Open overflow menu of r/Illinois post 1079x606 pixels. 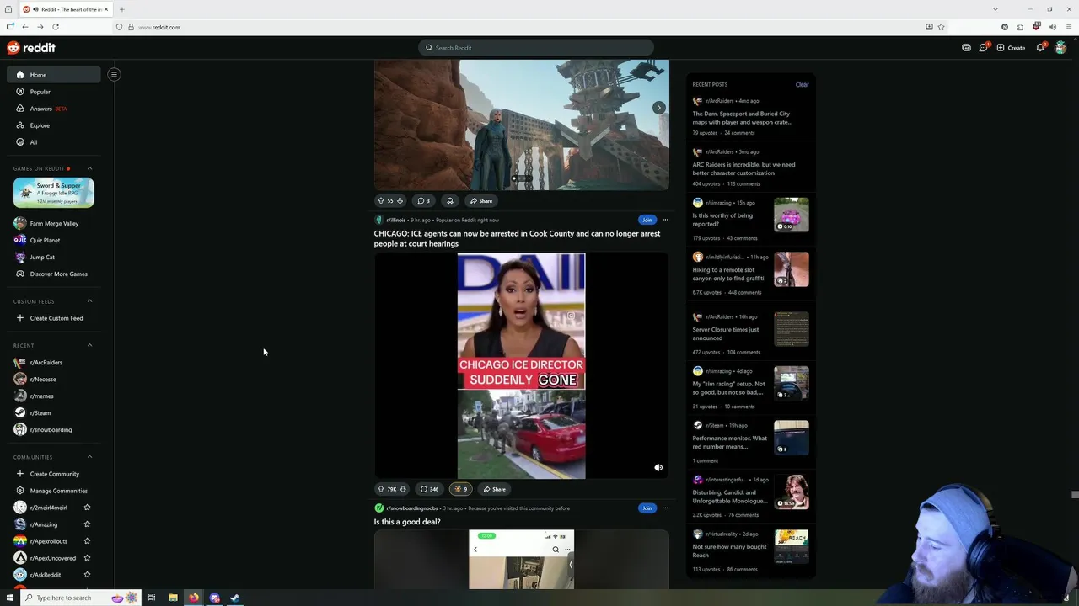point(665,220)
